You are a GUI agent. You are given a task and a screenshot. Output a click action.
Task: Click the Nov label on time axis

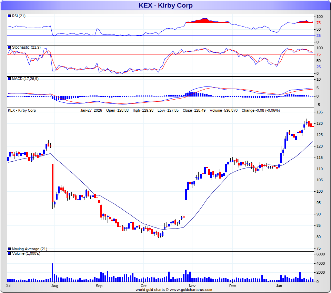point(192,286)
